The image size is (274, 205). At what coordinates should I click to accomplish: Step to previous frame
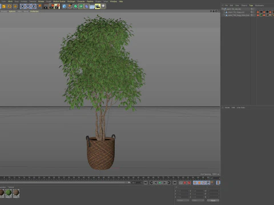[x=156, y=183]
